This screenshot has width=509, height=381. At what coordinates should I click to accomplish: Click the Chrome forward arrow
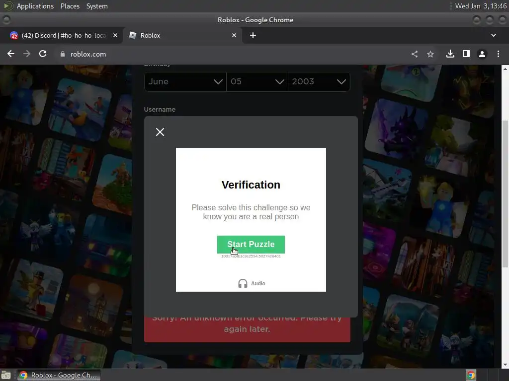27,54
